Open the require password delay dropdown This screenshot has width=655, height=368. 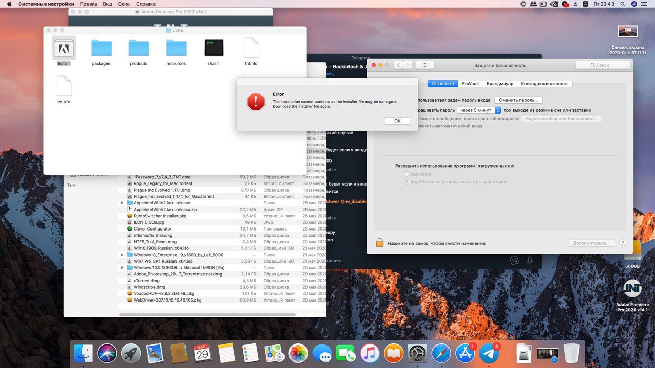tap(479, 110)
